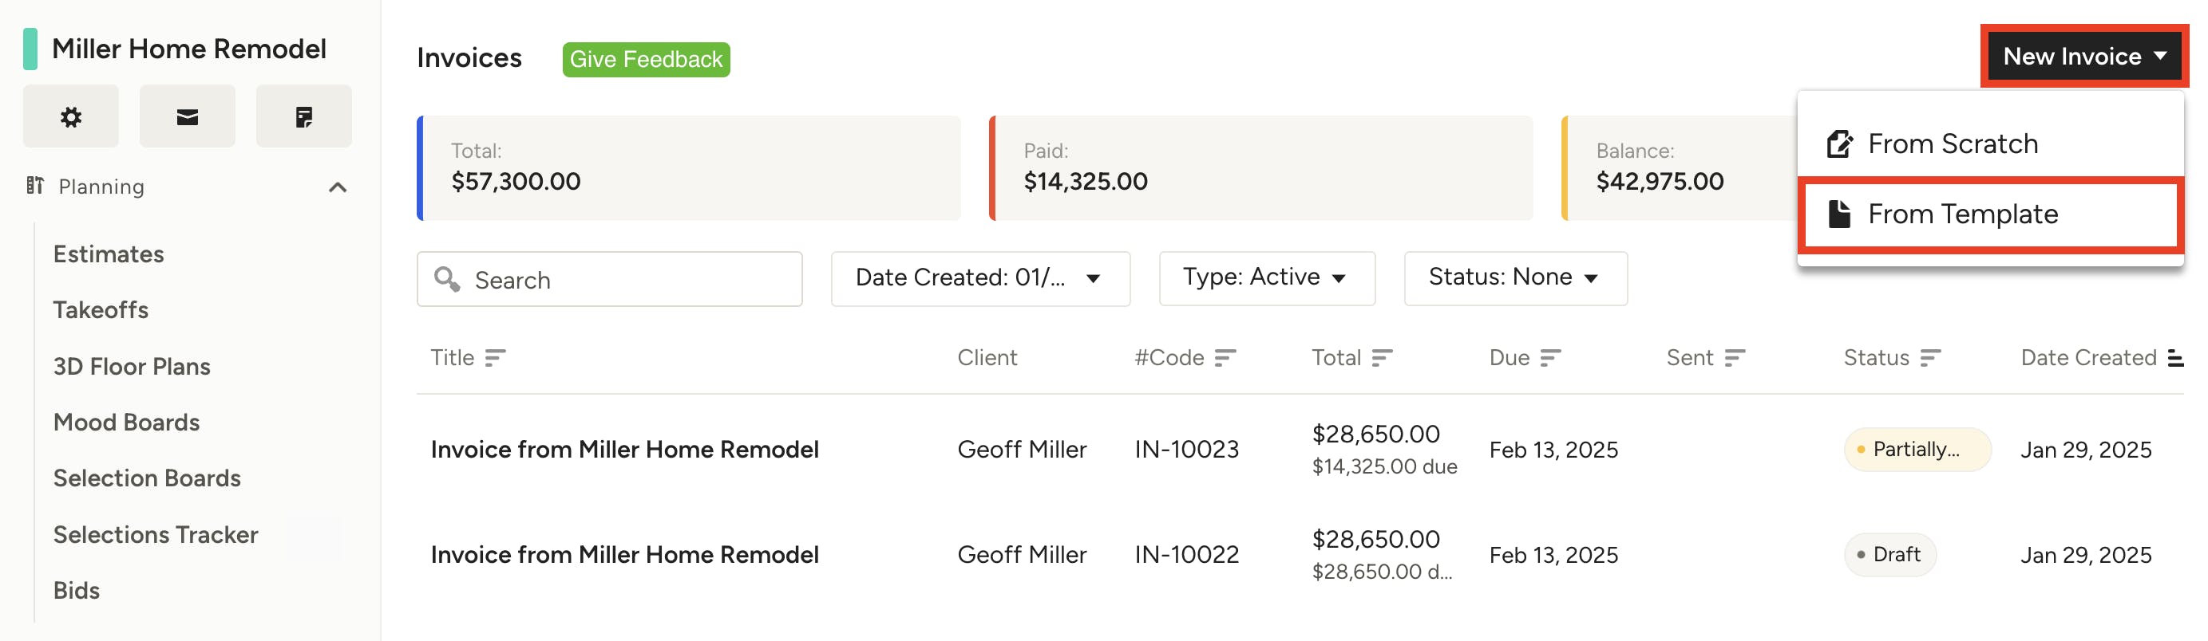Click Geoff Miller in IN-10022 row

coord(1022,555)
